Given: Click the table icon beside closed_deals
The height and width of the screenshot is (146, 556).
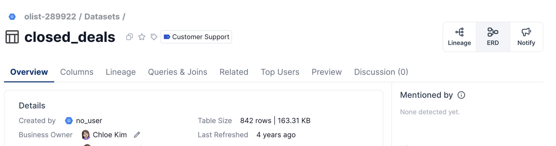Looking at the screenshot, I should click(x=12, y=37).
